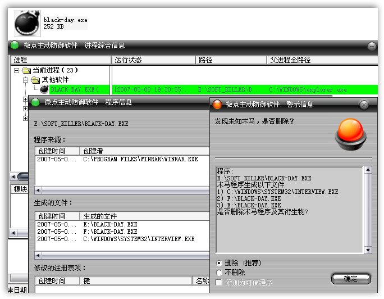Click the folder icon of 其他软件
Screen dimensions: 384x299
[x=35, y=80]
